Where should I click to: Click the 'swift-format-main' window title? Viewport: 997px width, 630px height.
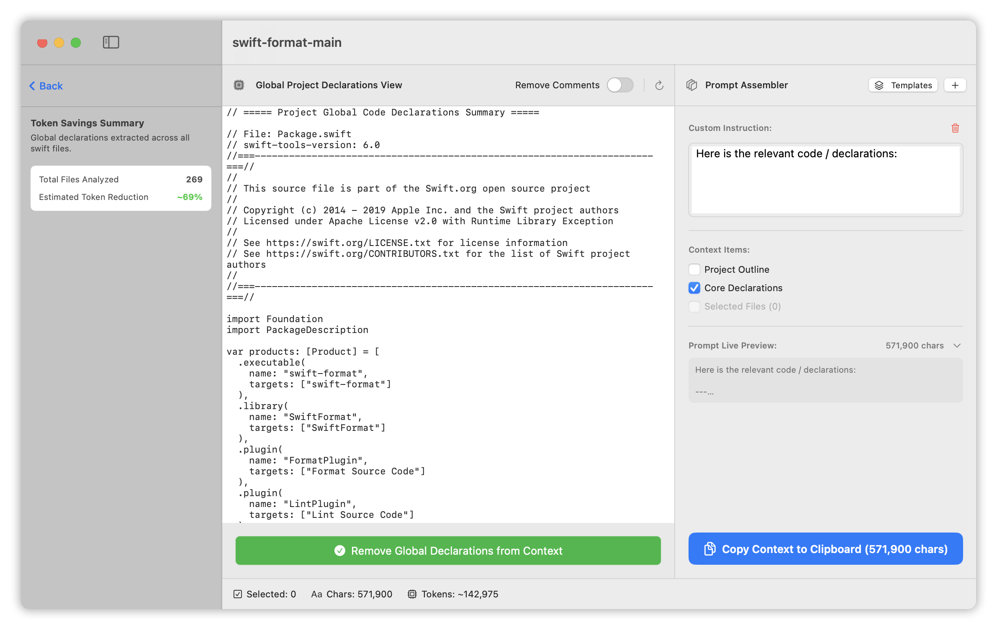click(x=287, y=42)
